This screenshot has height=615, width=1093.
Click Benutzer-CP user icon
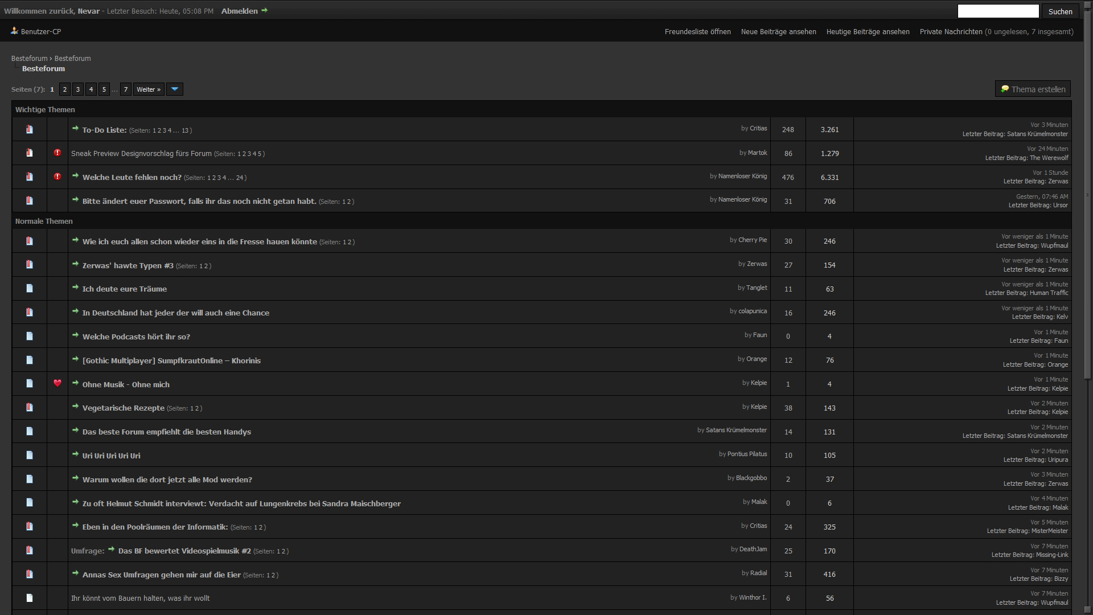pos(14,31)
